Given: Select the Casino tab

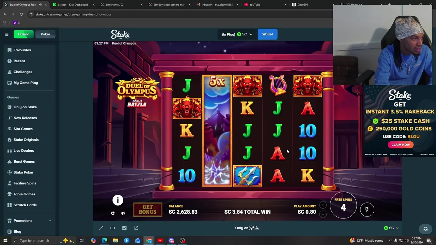Looking at the screenshot, I should (x=24, y=34).
